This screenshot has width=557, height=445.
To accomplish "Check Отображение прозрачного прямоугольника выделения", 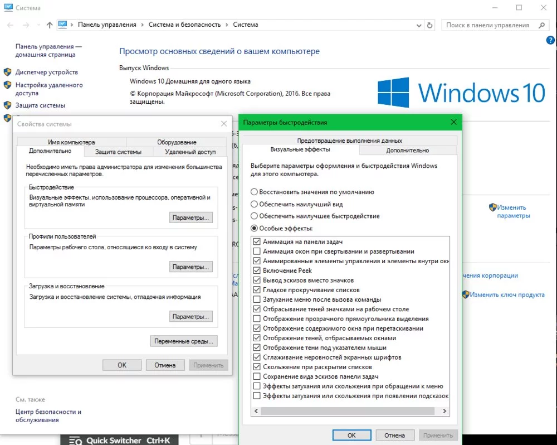I will pyautogui.click(x=257, y=318).
